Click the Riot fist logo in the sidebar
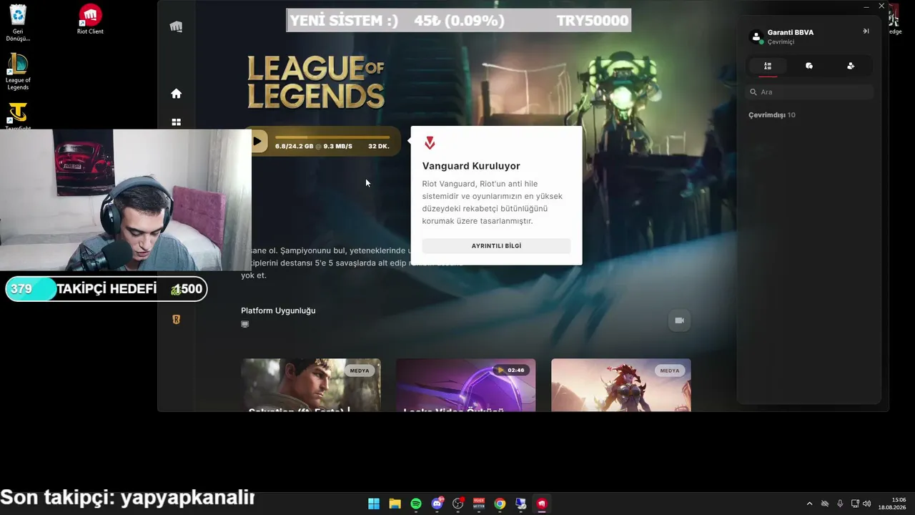 [x=176, y=27]
